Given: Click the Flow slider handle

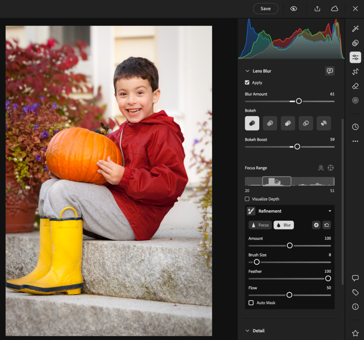Looking at the screenshot, I should click(x=289, y=295).
